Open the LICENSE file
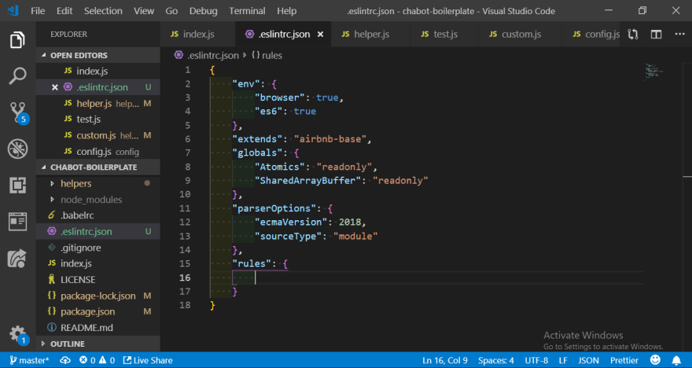Screen dimensions: 692x368 98,280
